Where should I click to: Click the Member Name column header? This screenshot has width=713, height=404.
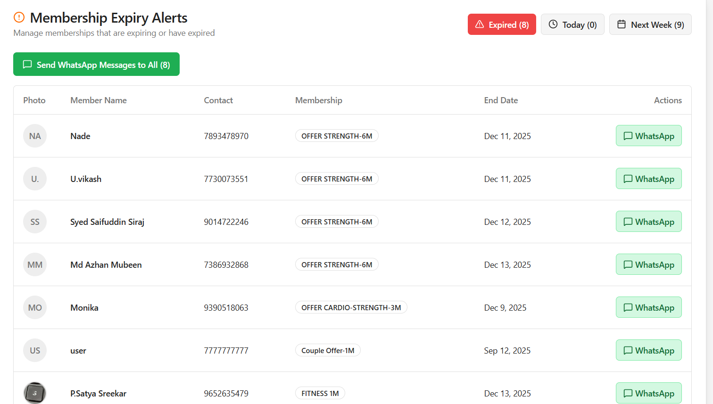[99, 100]
